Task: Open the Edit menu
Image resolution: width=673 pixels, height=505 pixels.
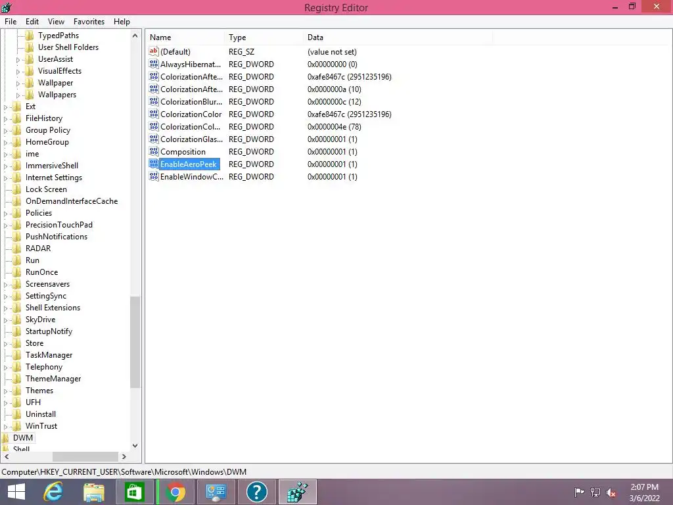Action: click(32, 22)
